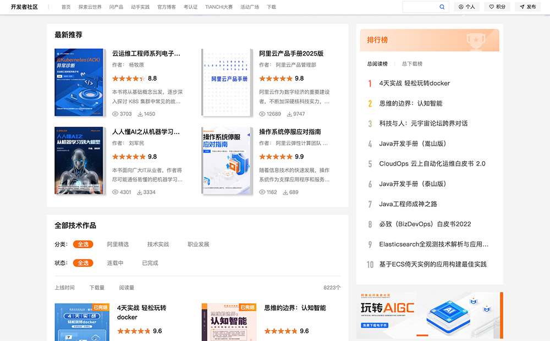The height and width of the screenshot is (341, 550).
Task: Open title 阿里云产品手册2025版
Action: (x=291, y=53)
